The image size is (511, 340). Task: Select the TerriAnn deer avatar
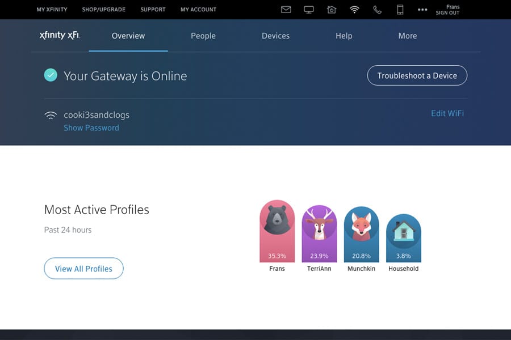319,223
